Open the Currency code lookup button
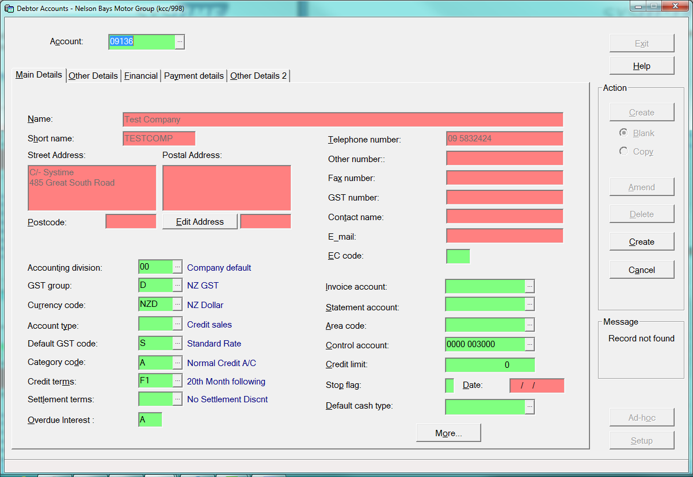This screenshot has width=693, height=477. coord(177,305)
